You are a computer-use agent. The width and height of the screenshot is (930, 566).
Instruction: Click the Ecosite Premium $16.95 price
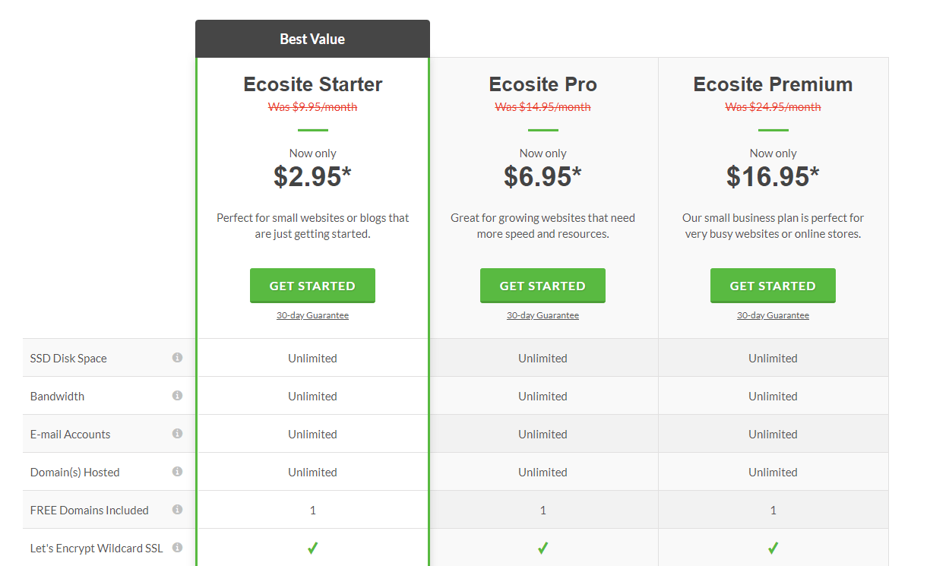click(x=773, y=176)
